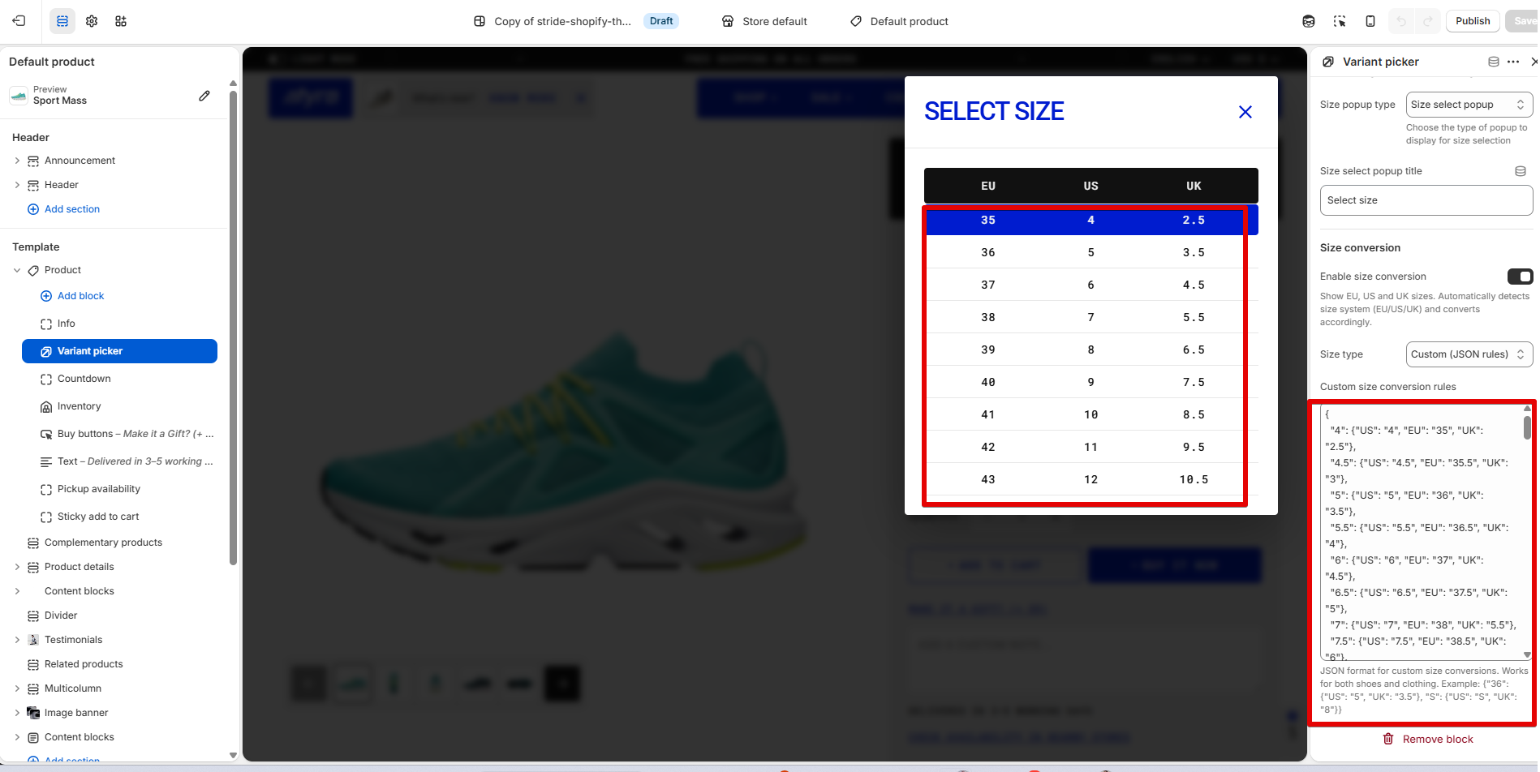This screenshot has width=1540, height=772.
Task: Close the Select Size popup
Action: point(1245,112)
